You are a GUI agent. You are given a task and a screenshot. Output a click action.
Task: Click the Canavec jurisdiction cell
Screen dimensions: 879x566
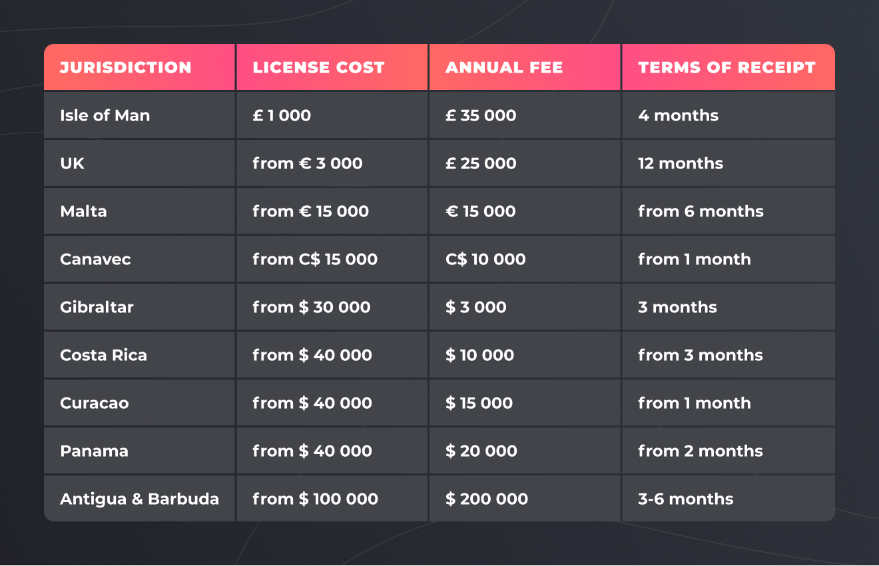click(x=139, y=259)
